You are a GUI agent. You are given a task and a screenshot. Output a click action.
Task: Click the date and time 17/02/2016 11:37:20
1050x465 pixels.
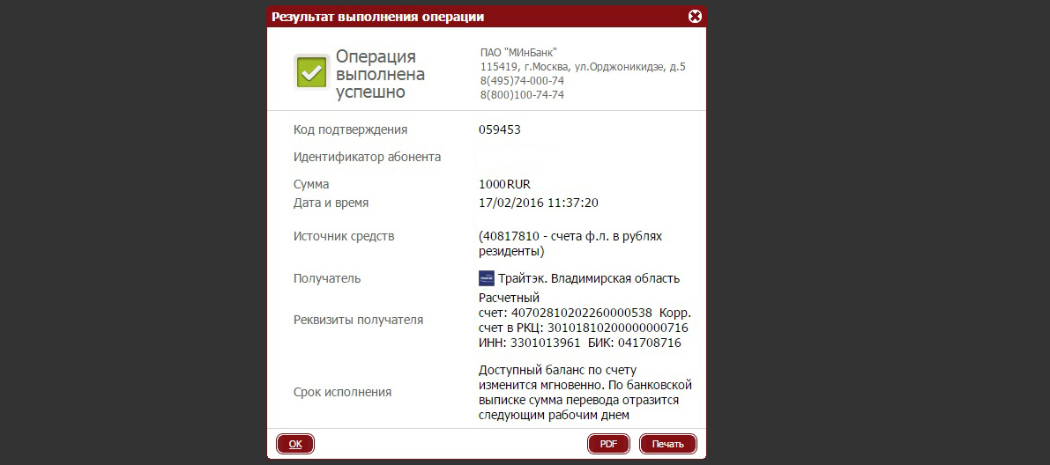point(539,202)
